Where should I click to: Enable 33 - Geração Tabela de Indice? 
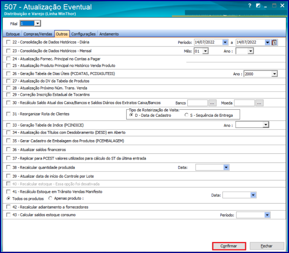point(8,125)
